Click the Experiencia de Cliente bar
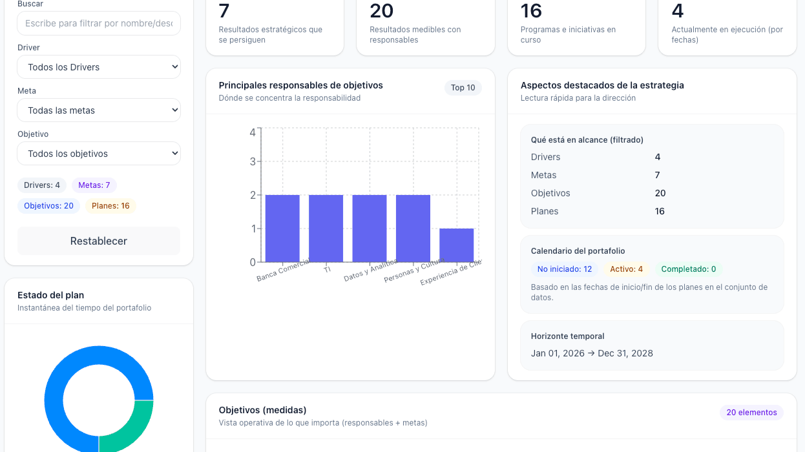The height and width of the screenshot is (452, 805). click(457, 245)
